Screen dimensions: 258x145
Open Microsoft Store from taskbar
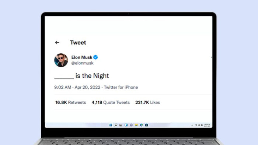pos(146,125)
